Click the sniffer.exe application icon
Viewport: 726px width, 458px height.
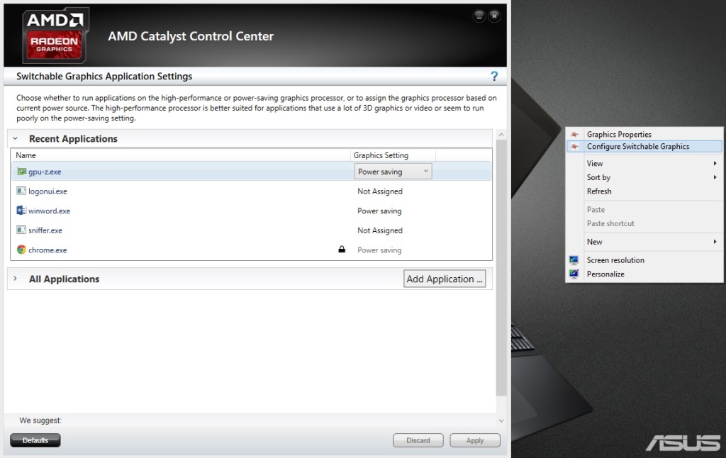click(x=21, y=230)
